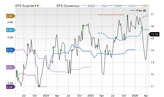This screenshot has height=97, width=164.
Task: Click the EPS axis value 0.70
Action: (x=10, y=53)
